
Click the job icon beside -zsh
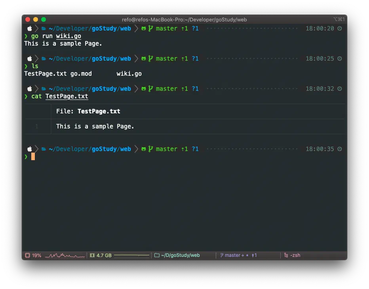286,255
